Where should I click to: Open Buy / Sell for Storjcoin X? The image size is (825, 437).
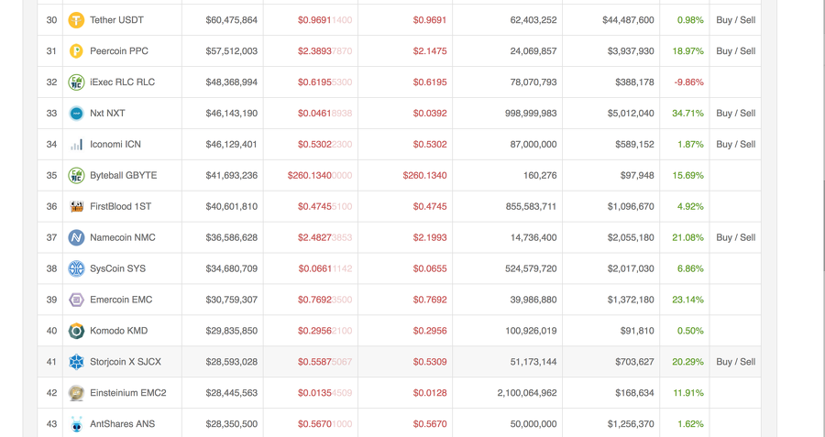735,362
